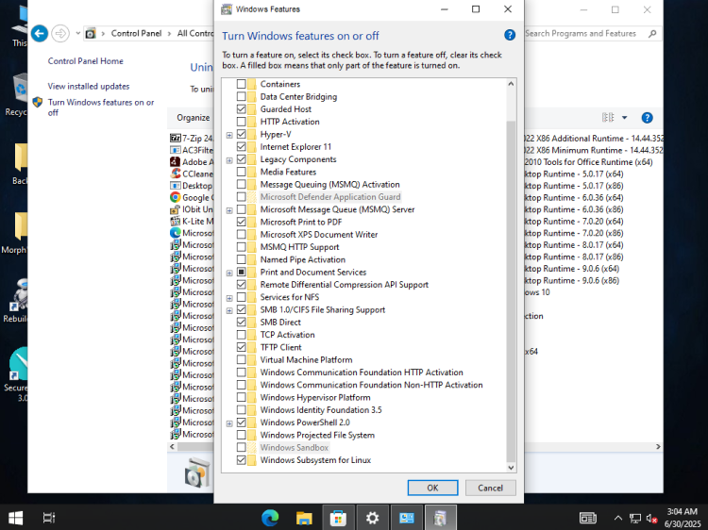Click Search Programs and Features field
Viewport: 708px width, 530px height.
pyautogui.click(x=582, y=33)
